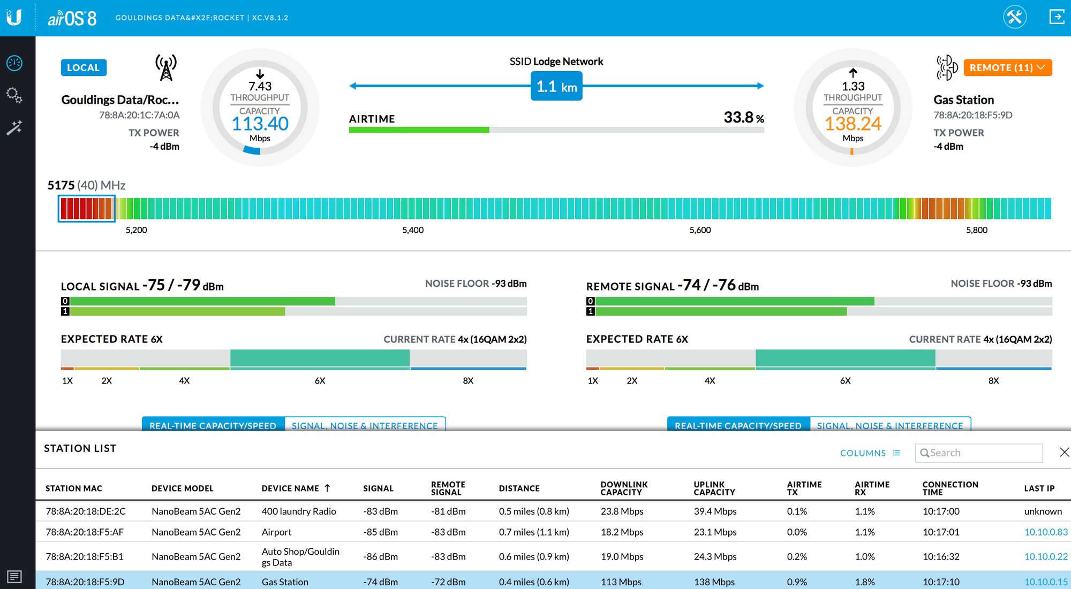This screenshot has height=589, width=1071.
Task: Click the local access point tower icon
Action: click(x=166, y=67)
